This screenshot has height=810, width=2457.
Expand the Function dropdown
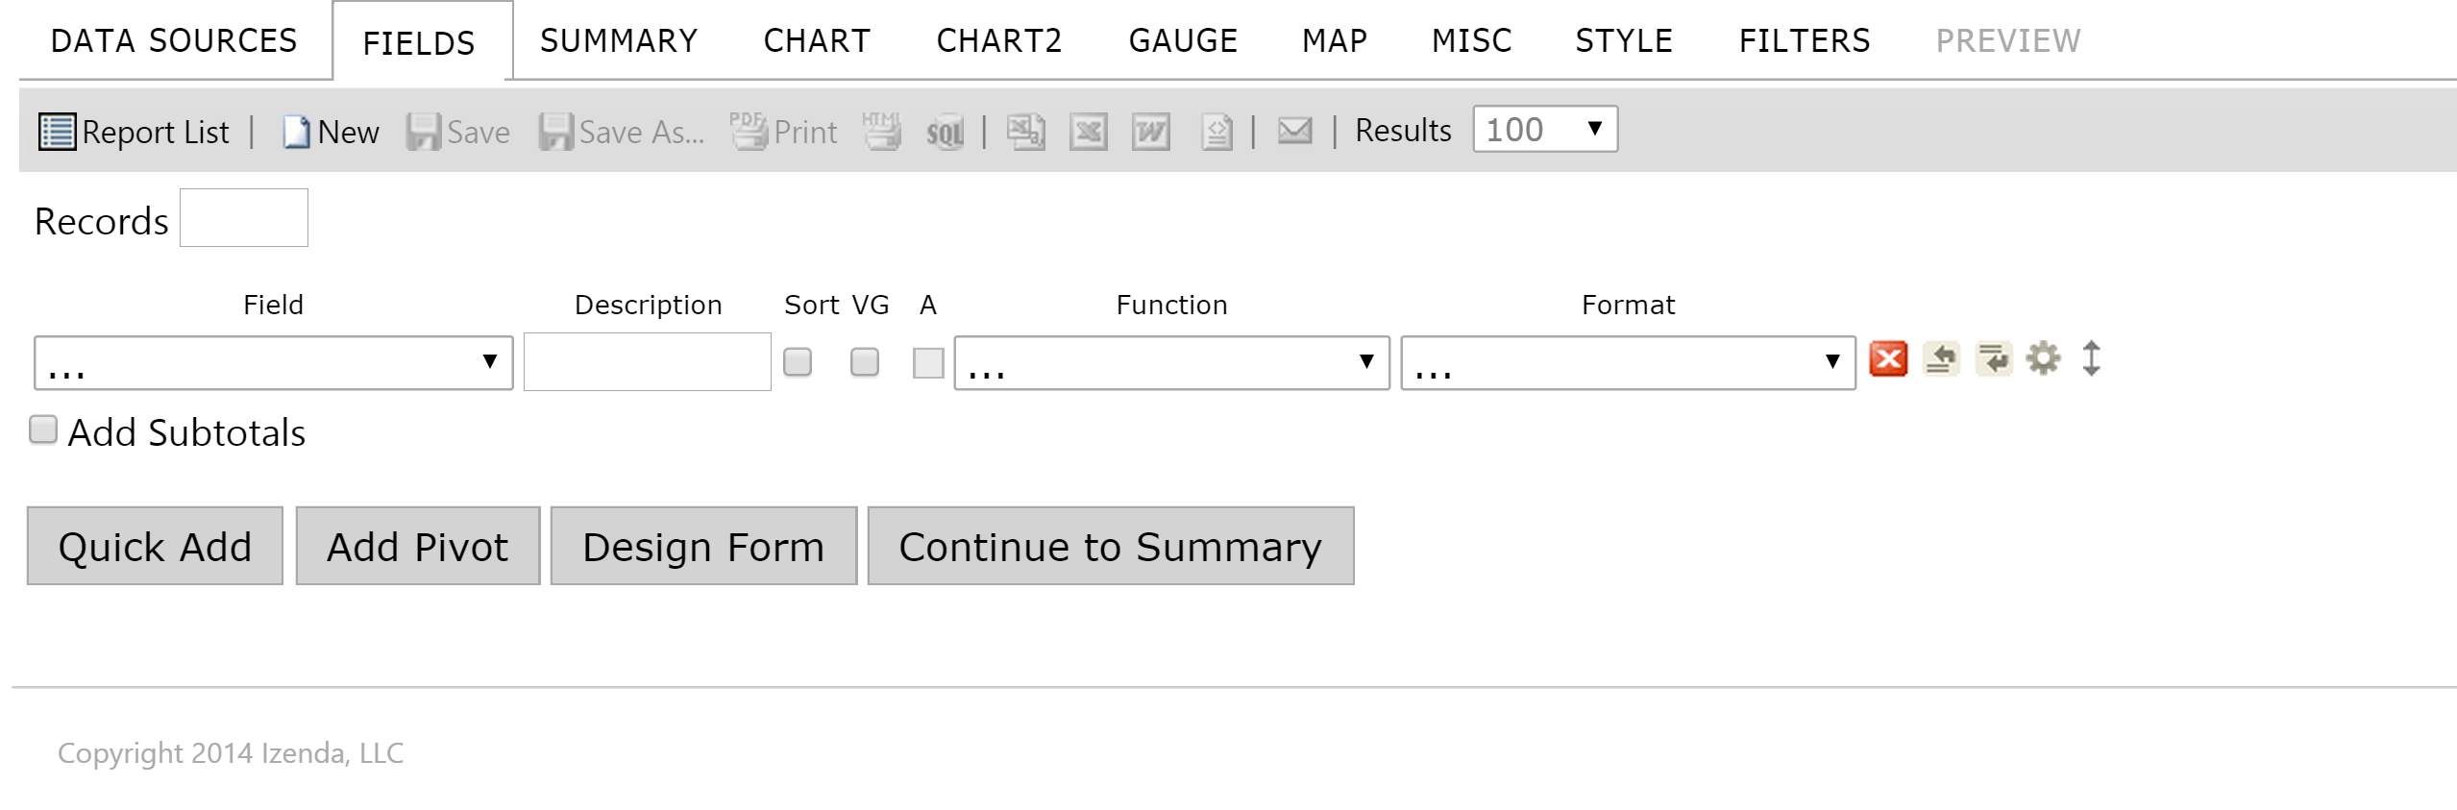click(x=1171, y=362)
